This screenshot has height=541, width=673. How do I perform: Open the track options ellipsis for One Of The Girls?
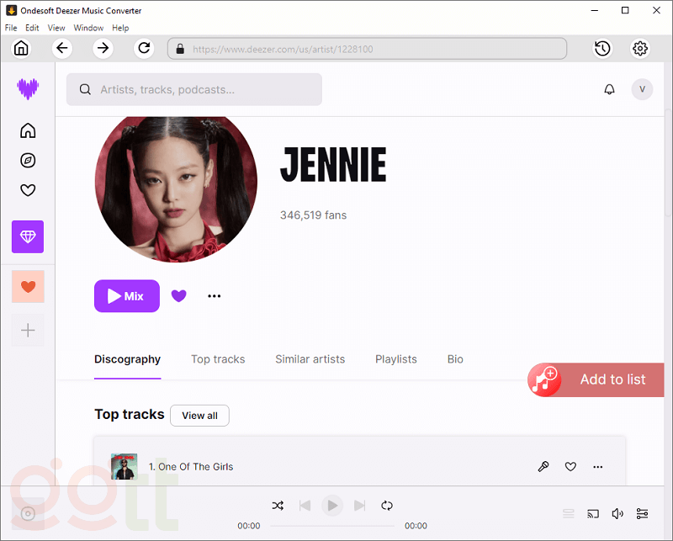pyautogui.click(x=598, y=467)
